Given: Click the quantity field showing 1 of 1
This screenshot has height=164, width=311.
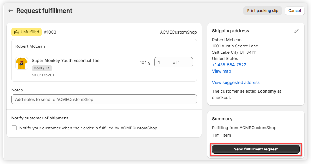Looking at the screenshot, I should [173, 62].
